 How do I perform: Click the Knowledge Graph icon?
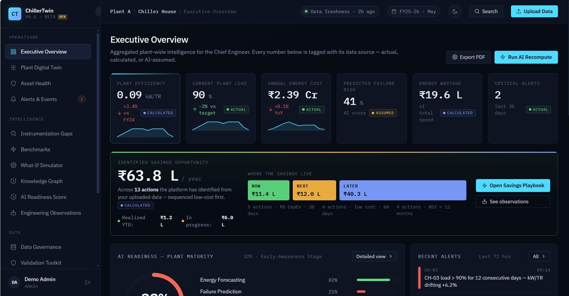(14, 181)
